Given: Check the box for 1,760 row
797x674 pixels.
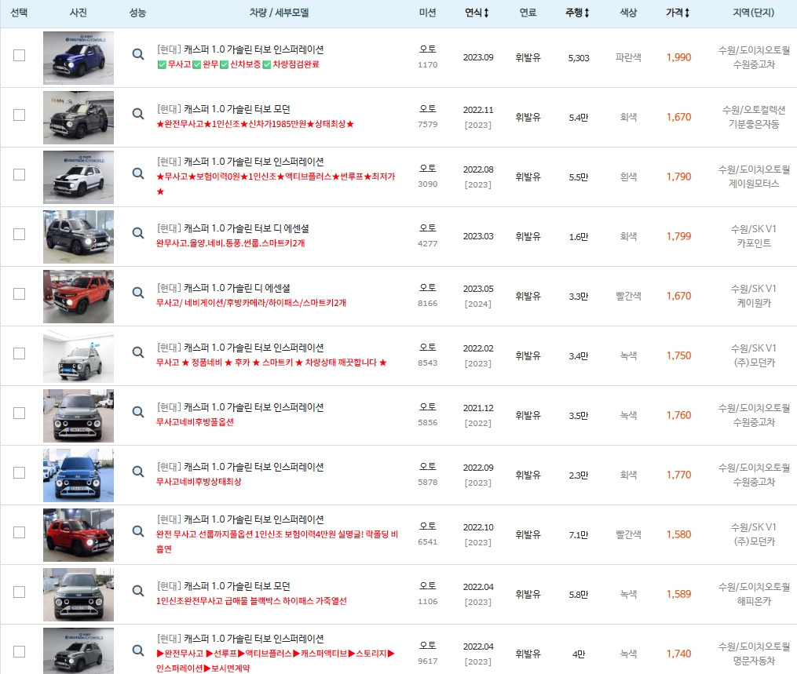Looking at the screenshot, I should [x=20, y=413].
